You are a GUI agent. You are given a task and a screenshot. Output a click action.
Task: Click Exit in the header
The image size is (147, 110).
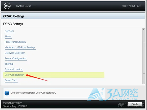139,6
